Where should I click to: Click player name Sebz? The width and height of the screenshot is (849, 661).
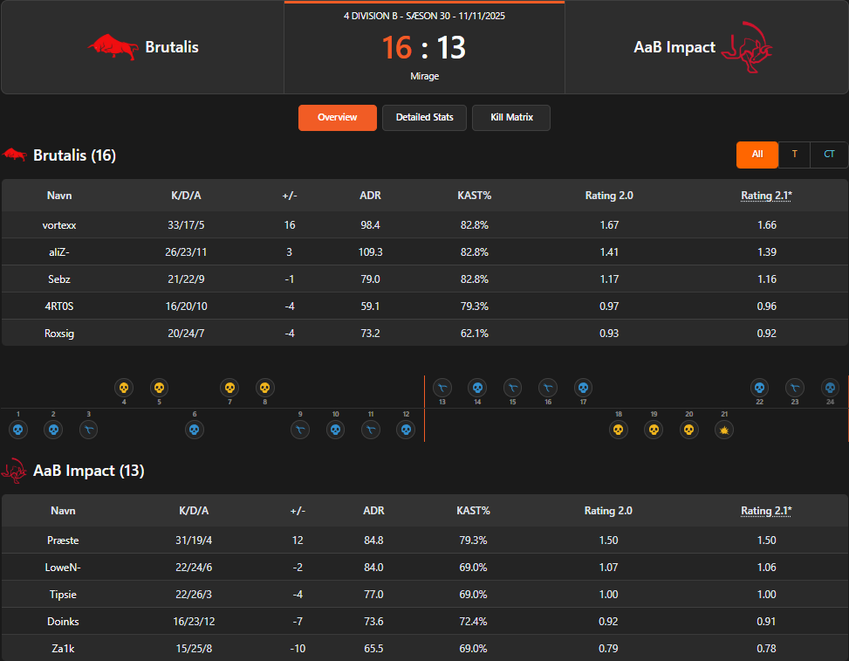point(59,279)
